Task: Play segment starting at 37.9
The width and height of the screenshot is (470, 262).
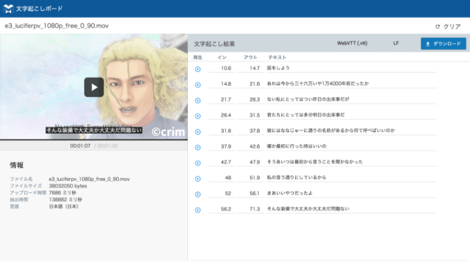Action: [x=198, y=148]
